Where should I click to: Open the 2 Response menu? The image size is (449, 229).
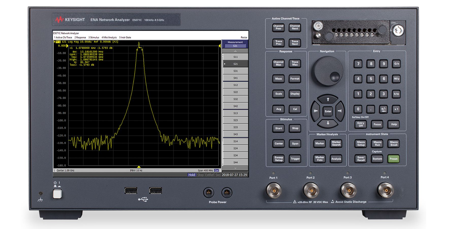pyautogui.click(x=80, y=37)
